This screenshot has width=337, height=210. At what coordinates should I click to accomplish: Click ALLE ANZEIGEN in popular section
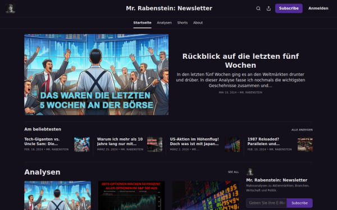302,130
